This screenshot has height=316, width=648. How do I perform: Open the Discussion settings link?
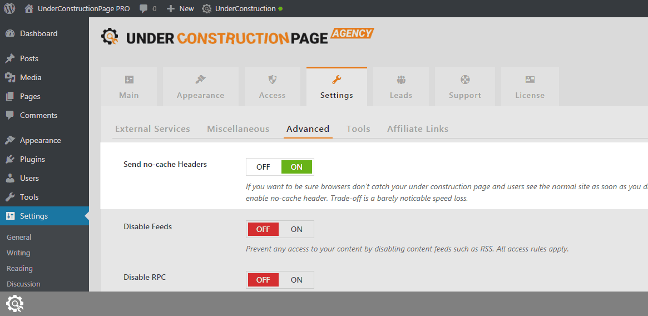(23, 284)
